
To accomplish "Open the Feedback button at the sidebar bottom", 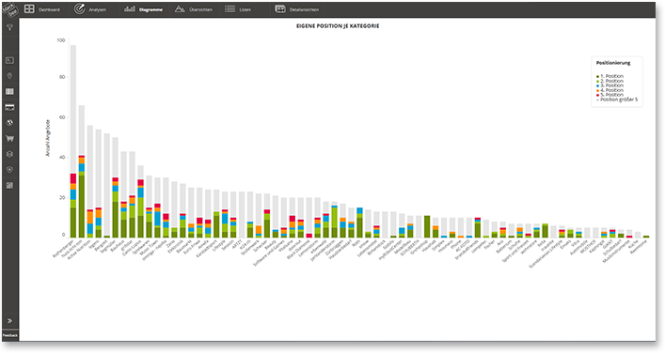I will 9,336.
